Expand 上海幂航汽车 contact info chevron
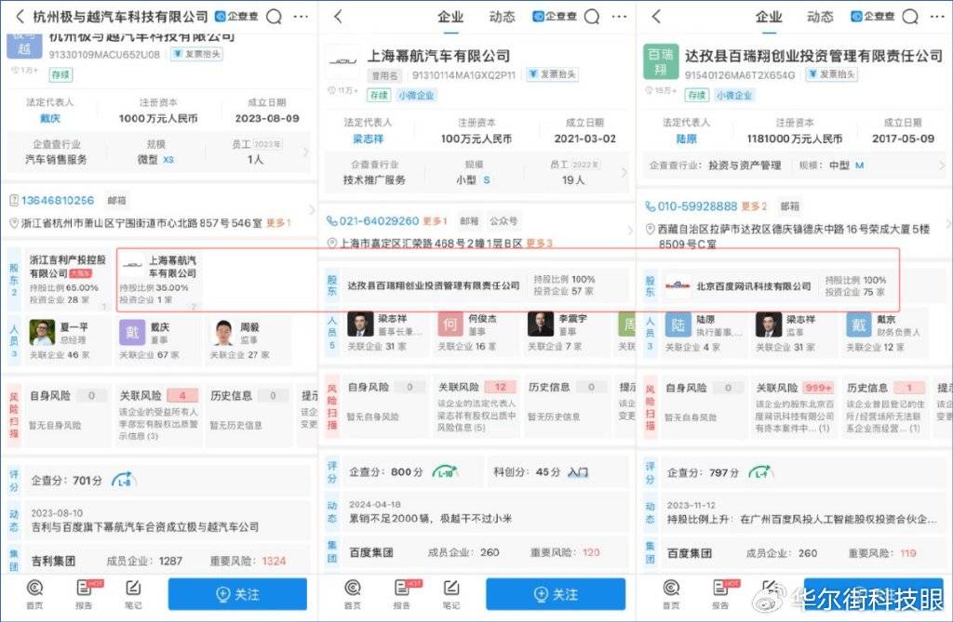This screenshot has width=953, height=622. [x=630, y=231]
